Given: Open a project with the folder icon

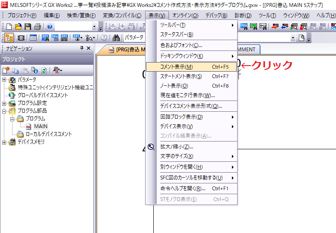Looking at the screenshot, I should pyautogui.click(x=19, y=27).
